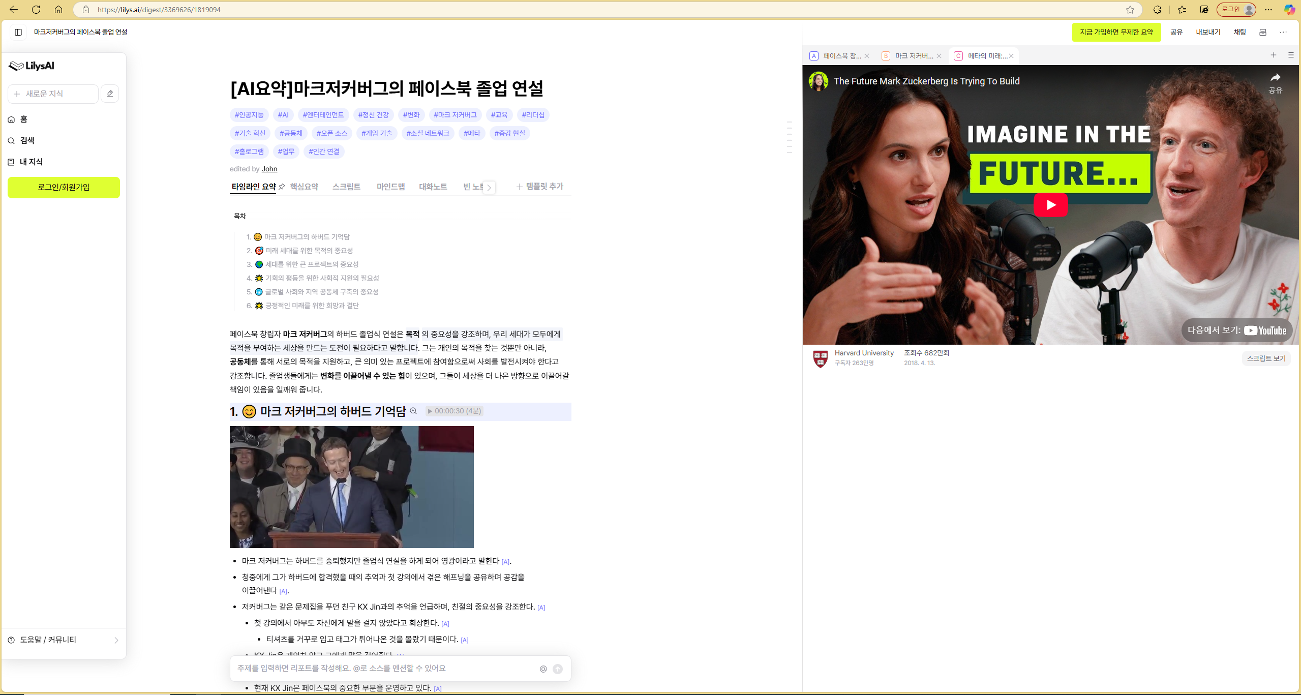Play the YouTube video with red button
The height and width of the screenshot is (695, 1301).
(x=1051, y=205)
